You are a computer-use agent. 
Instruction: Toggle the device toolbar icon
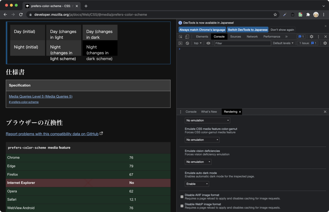coord(187,36)
